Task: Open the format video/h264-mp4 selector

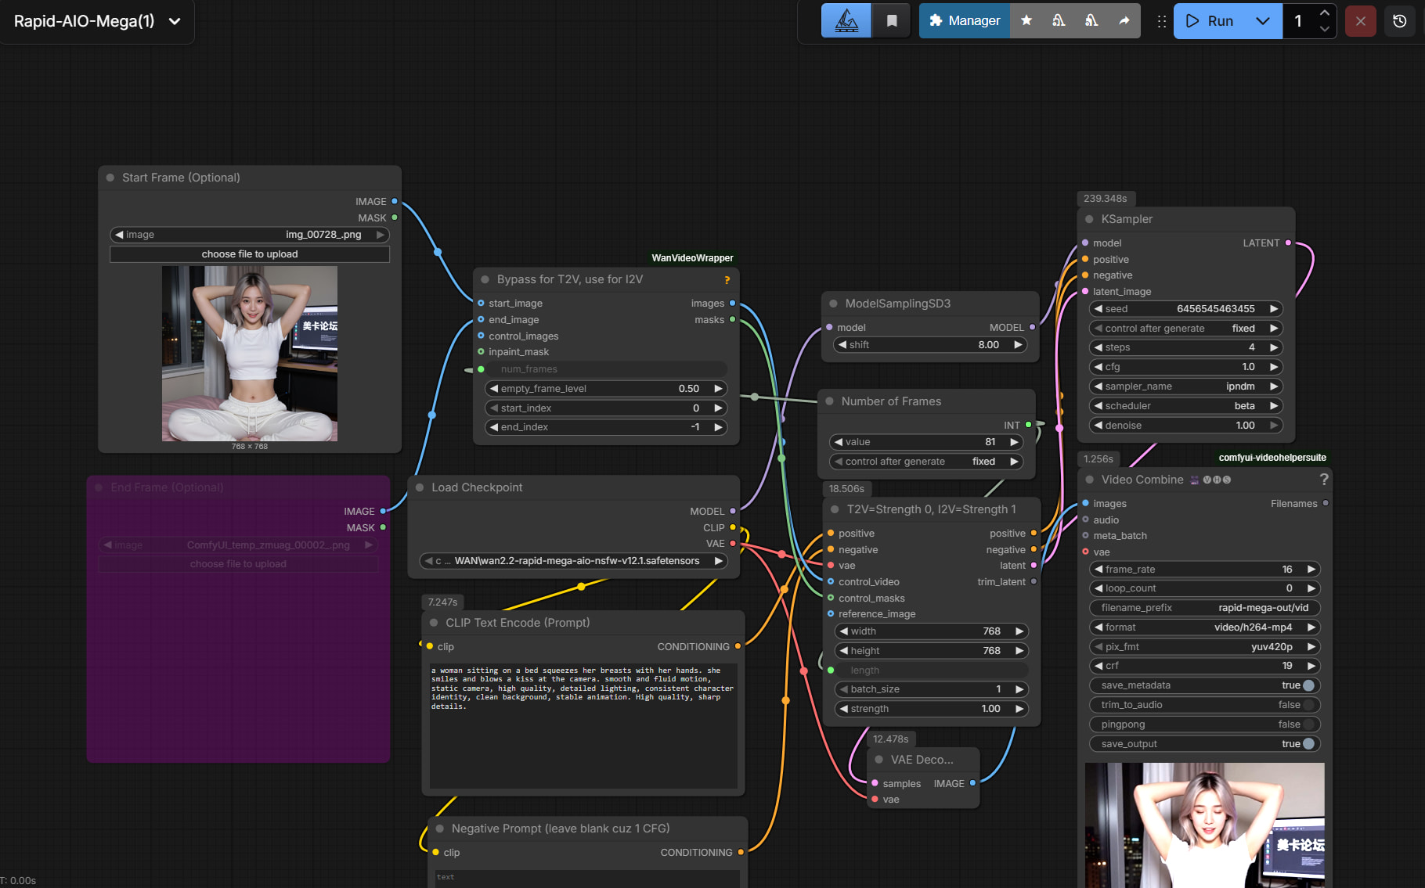Action: (x=1203, y=627)
